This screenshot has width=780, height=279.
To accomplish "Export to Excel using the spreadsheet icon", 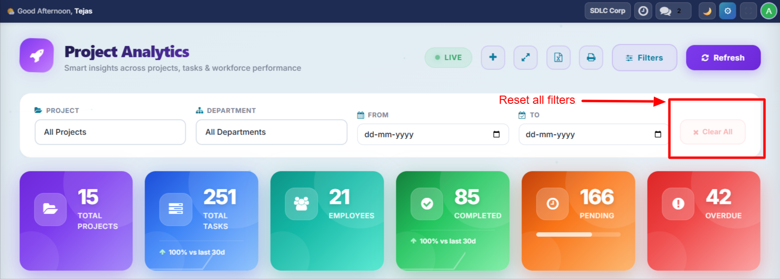I will (x=558, y=58).
